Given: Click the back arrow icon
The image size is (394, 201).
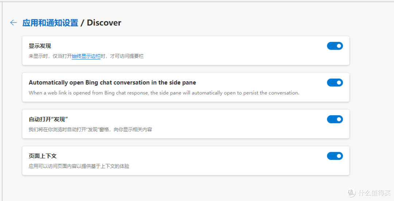Looking at the screenshot, I should (x=13, y=23).
